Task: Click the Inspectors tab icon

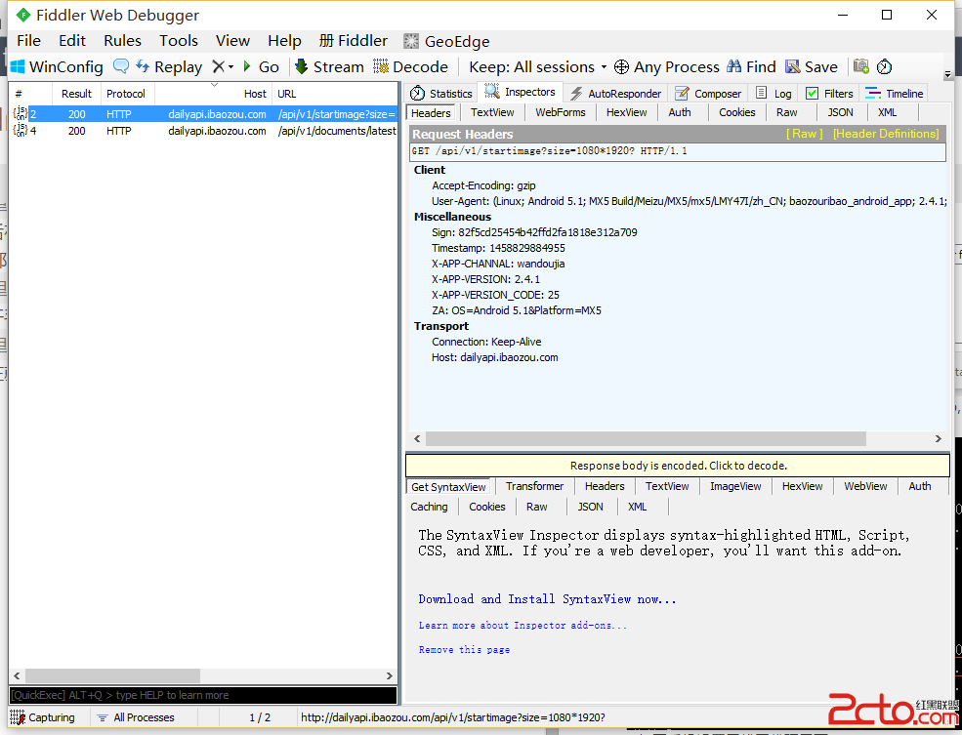Action: 491,92
